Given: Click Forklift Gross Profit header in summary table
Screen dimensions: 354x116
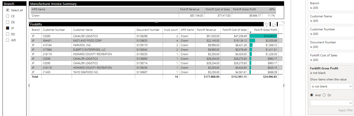Looking at the screenshot, I should [x=244, y=9].
